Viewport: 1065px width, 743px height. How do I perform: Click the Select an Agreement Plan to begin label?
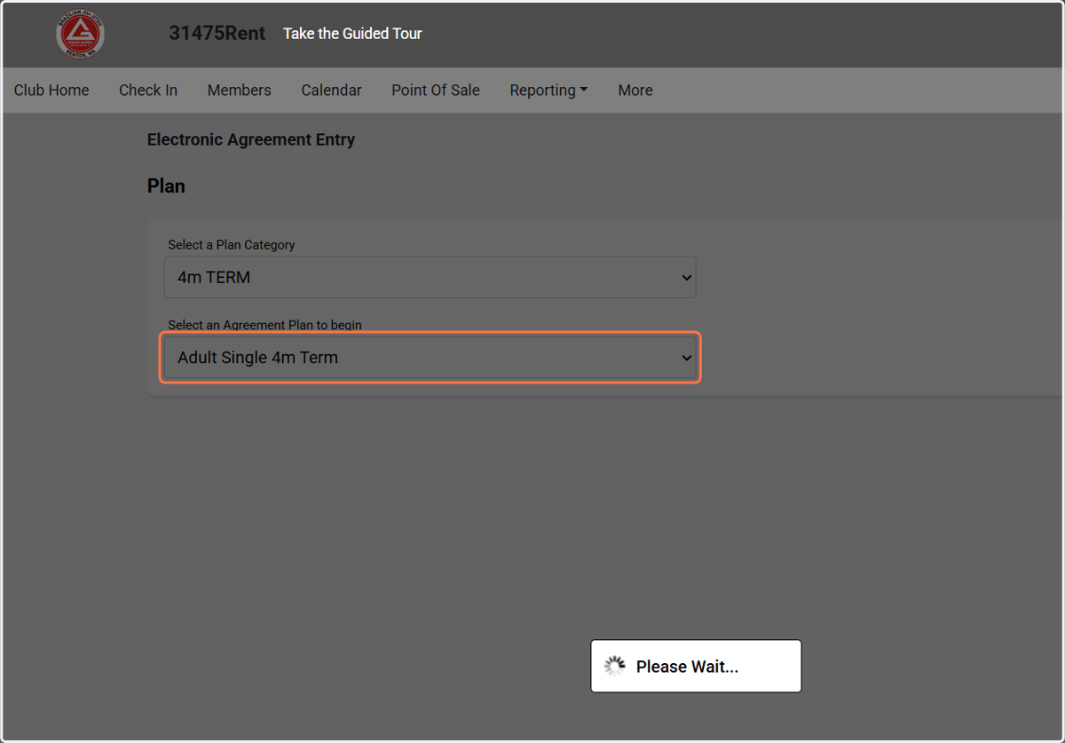pos(265,325)
